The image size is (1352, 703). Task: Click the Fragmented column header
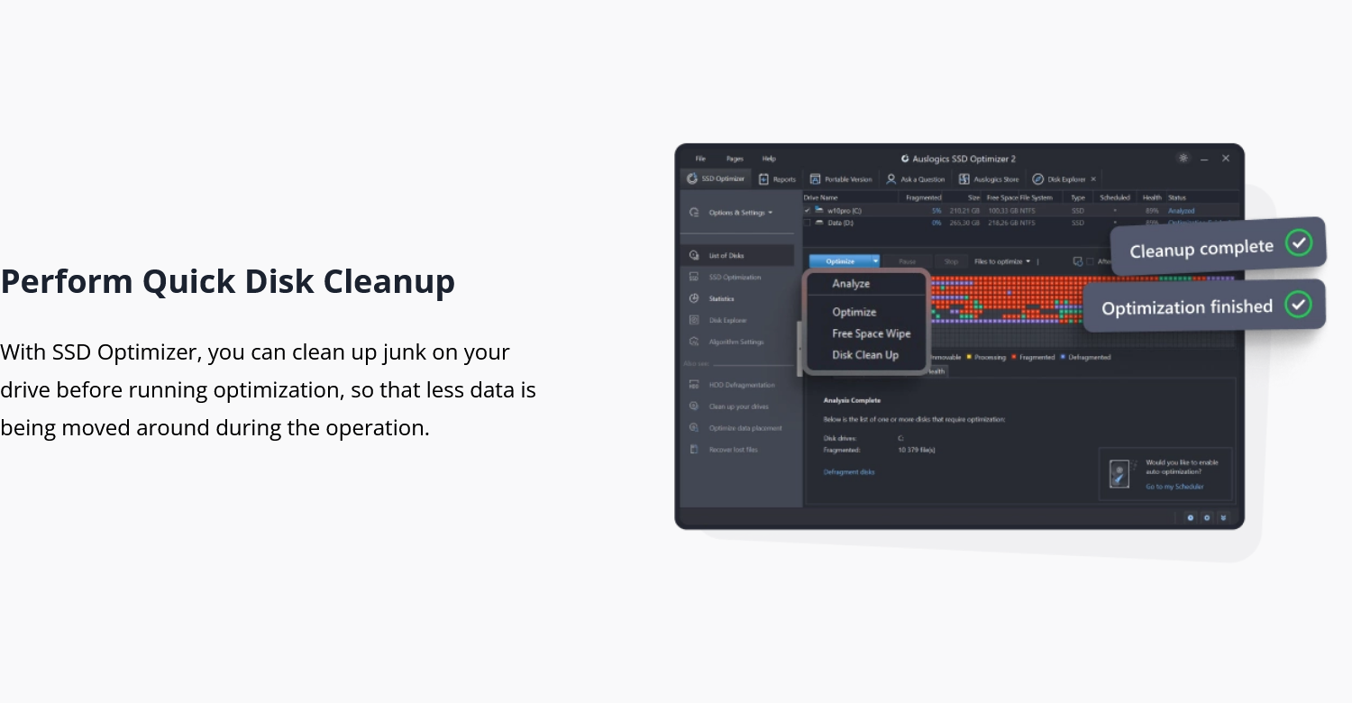point(924,197)
